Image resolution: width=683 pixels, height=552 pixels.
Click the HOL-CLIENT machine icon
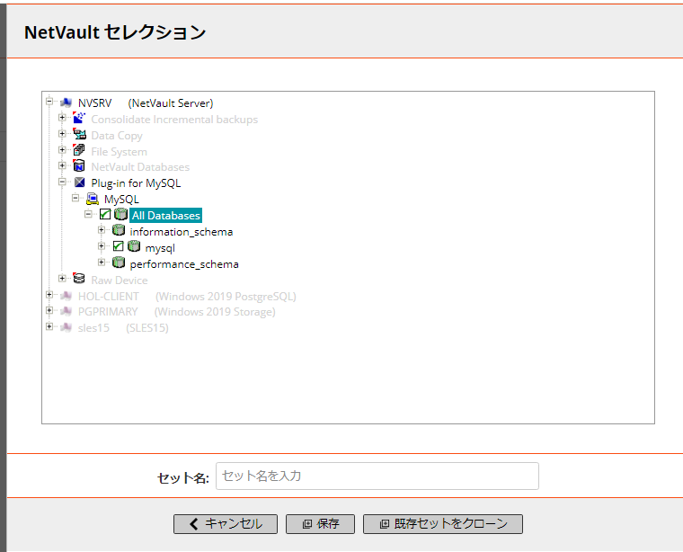(x=67, y=296)
